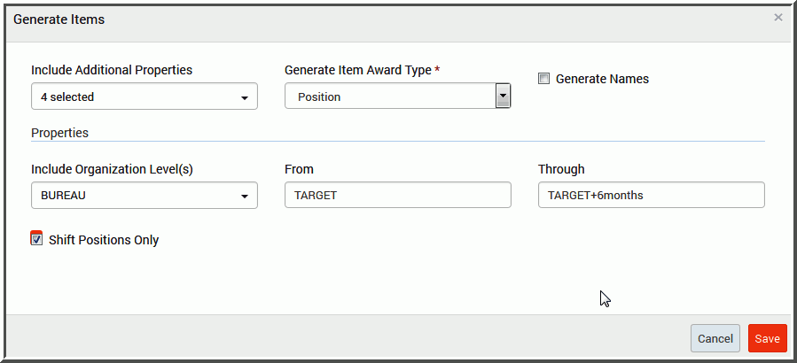
Task: Click the 'Generate Items' dialog title
Action: pyautogui.click(x=59, y=19)
